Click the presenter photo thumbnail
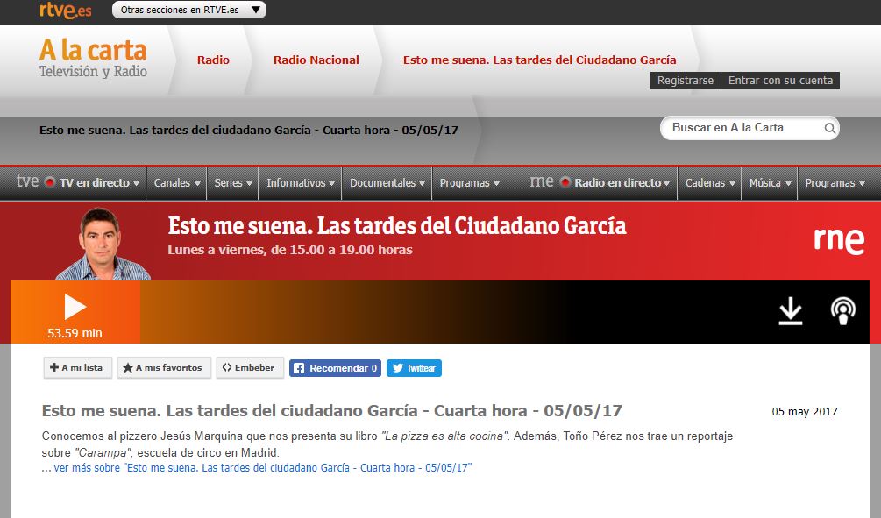The height and width of the screenshot is (518, 881). tap(103, 244)
